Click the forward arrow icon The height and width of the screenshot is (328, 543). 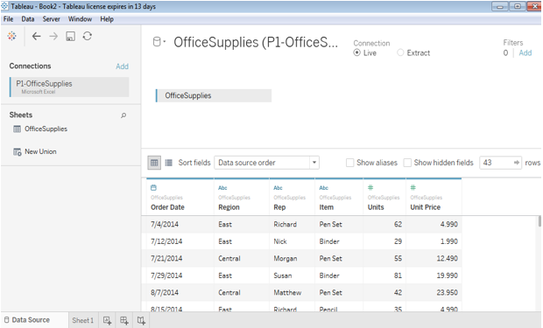pyautogui.click(x=53, y=36)
